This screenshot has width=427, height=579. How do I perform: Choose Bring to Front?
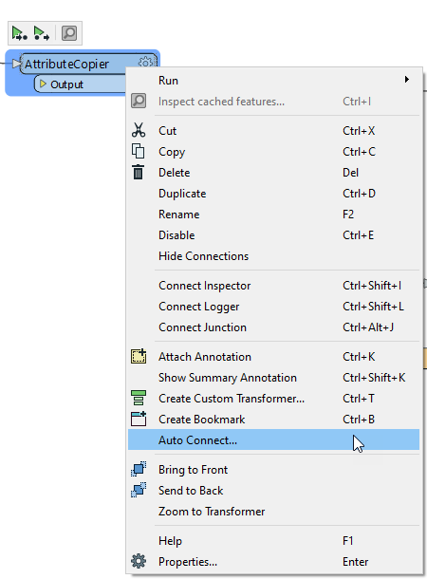tap(273, 470)
